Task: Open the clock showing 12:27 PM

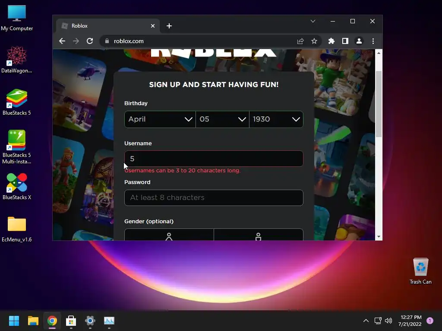Action: (410, 321)
